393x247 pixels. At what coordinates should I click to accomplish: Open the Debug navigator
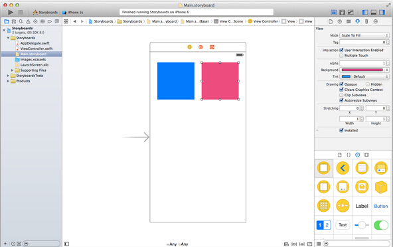(x=42, y=21)
